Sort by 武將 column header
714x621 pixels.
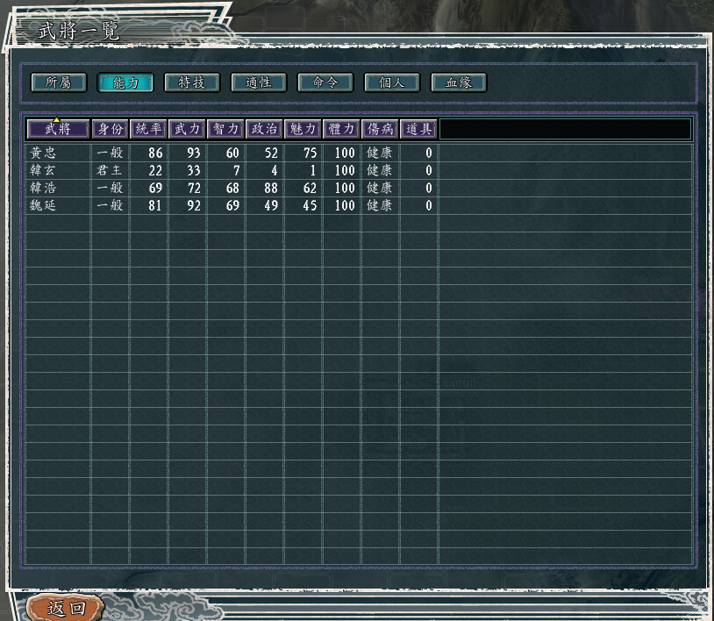click(58, 129)
